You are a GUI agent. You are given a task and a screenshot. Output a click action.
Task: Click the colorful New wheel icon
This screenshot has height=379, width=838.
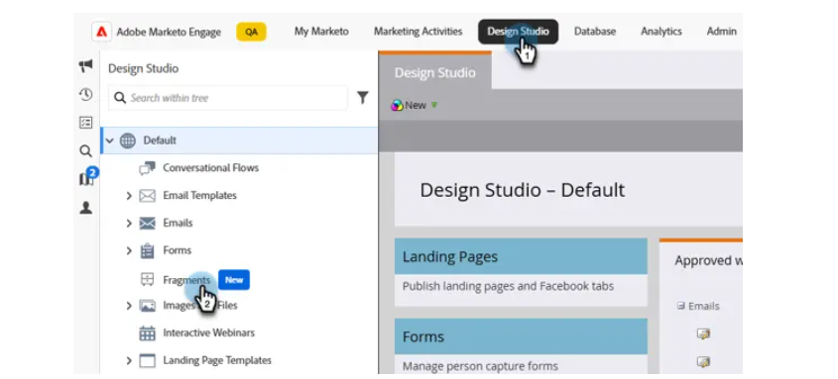tap(397, 105)
